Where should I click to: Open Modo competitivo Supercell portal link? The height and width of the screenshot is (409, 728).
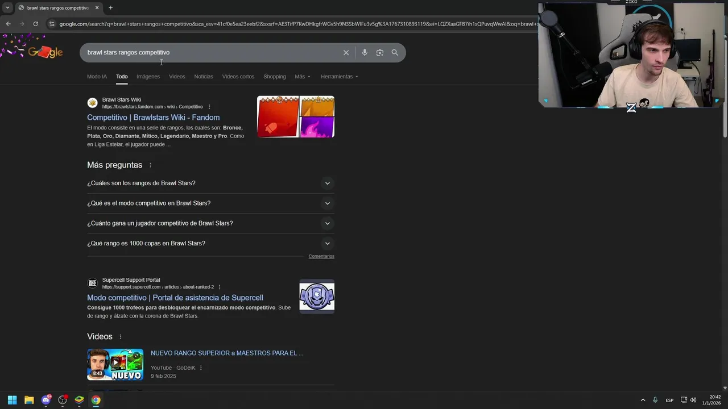click(x=175, y=298)
